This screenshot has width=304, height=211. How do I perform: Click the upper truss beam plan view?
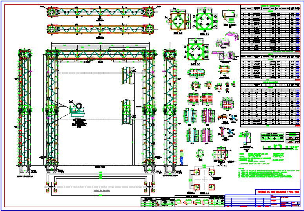(x=100, y=12)
